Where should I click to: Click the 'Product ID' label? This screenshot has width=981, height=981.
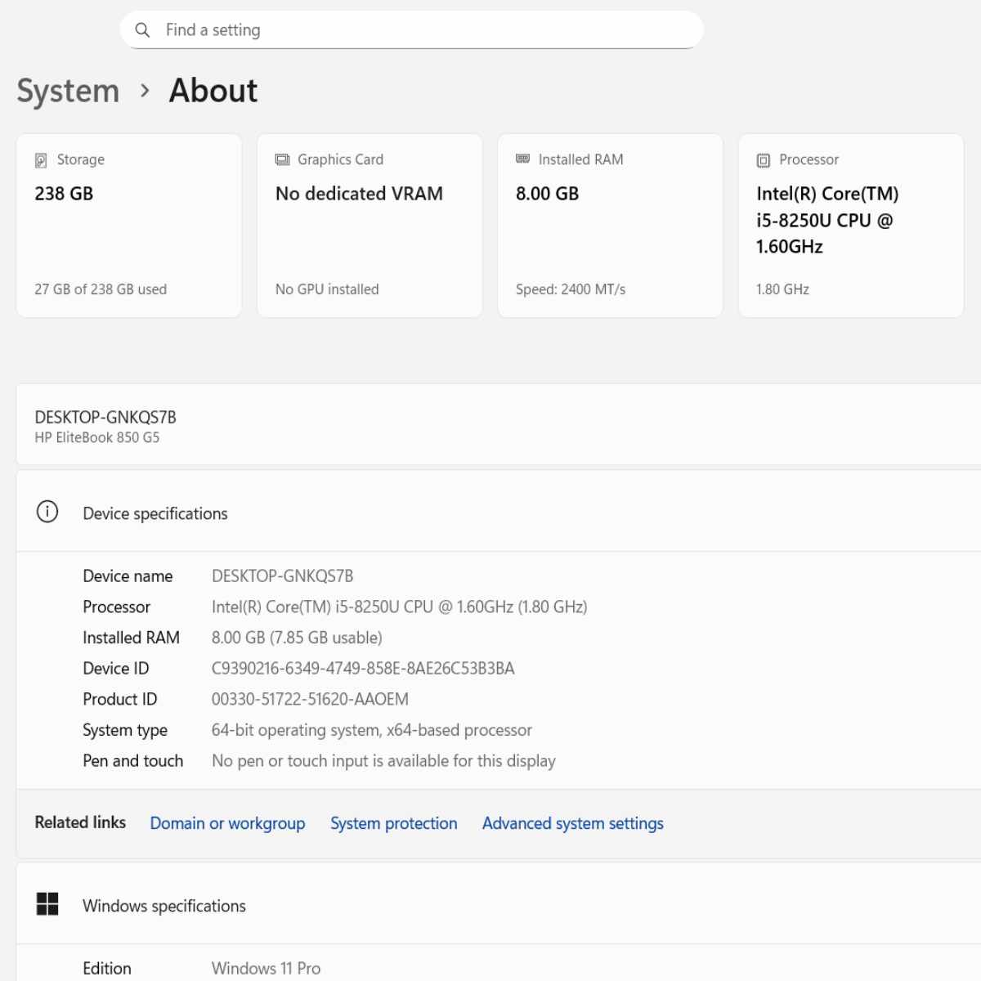coord(120,699)
